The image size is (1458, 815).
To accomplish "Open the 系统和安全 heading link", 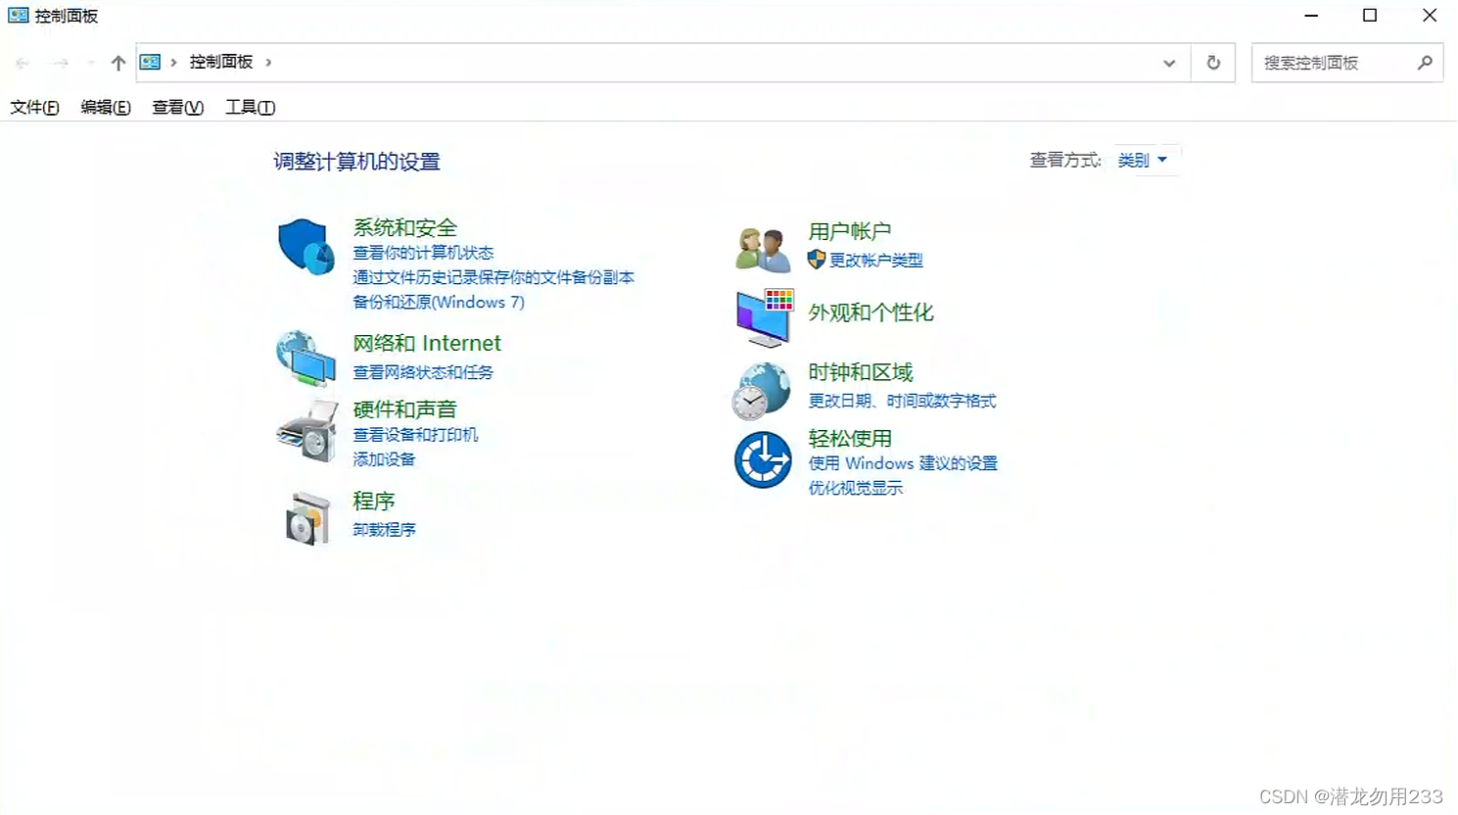I will [405, 227].
